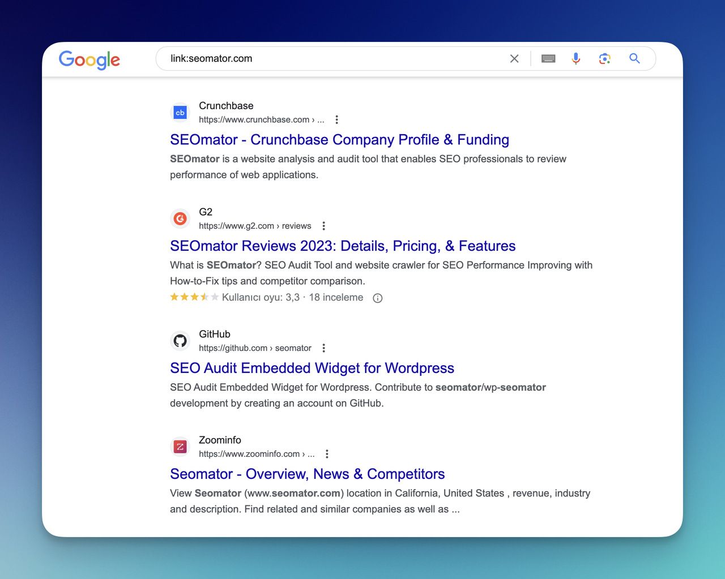
Task: Open the SEOmator Crunchbase Company Profile link
Action: [339, 140]
